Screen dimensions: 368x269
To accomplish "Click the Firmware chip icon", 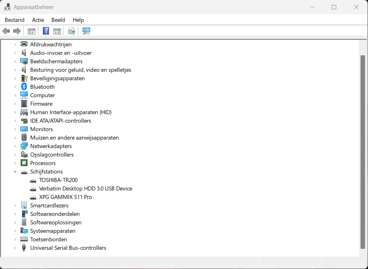I will pos(24,104).
